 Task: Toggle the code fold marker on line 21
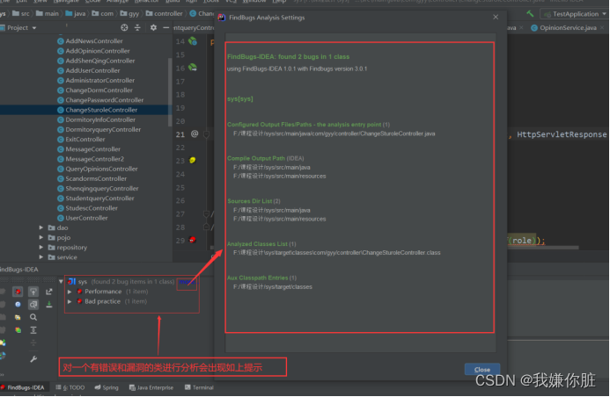pos(207,134)
